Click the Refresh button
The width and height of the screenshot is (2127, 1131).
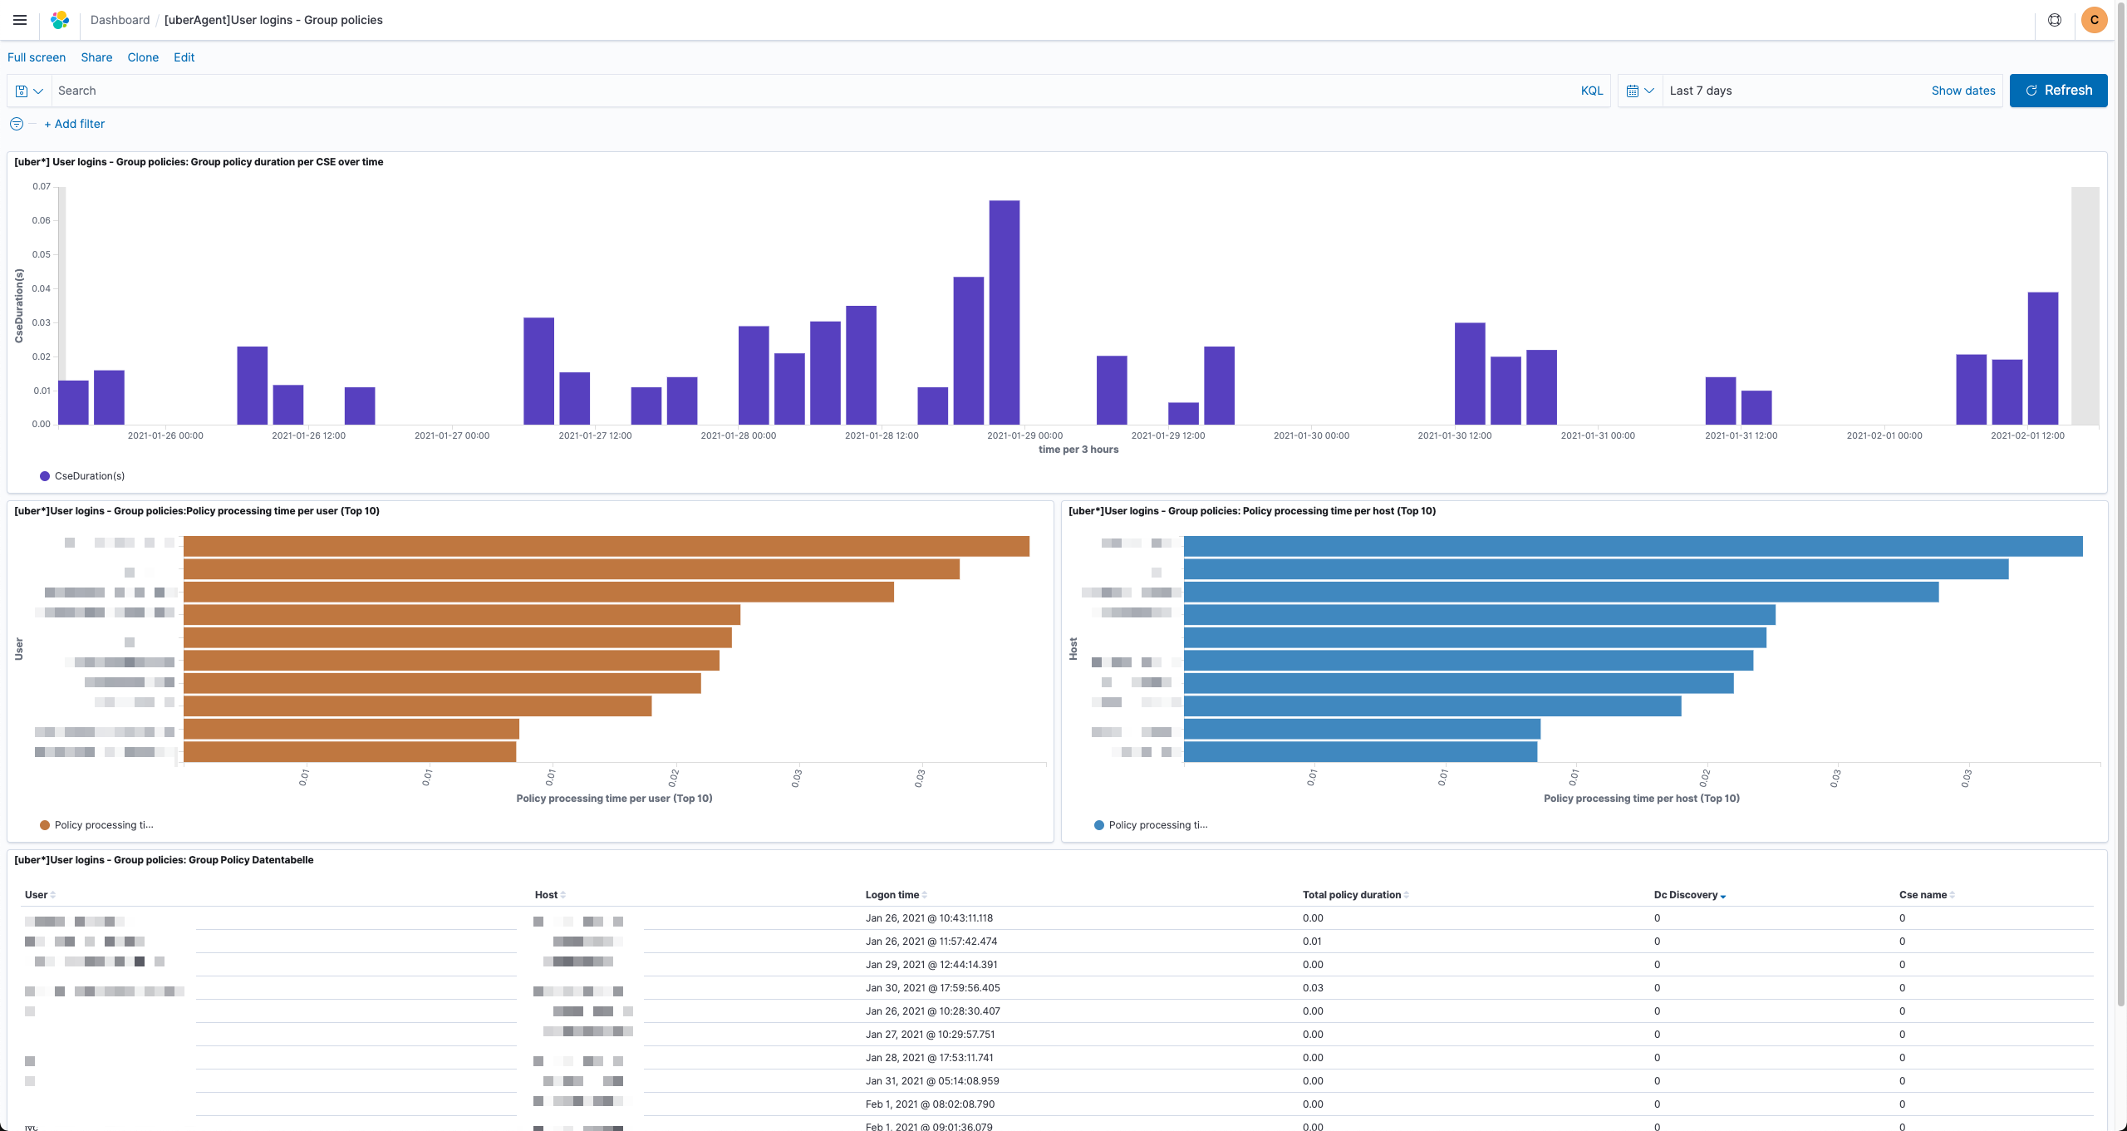pos(2058,91)
